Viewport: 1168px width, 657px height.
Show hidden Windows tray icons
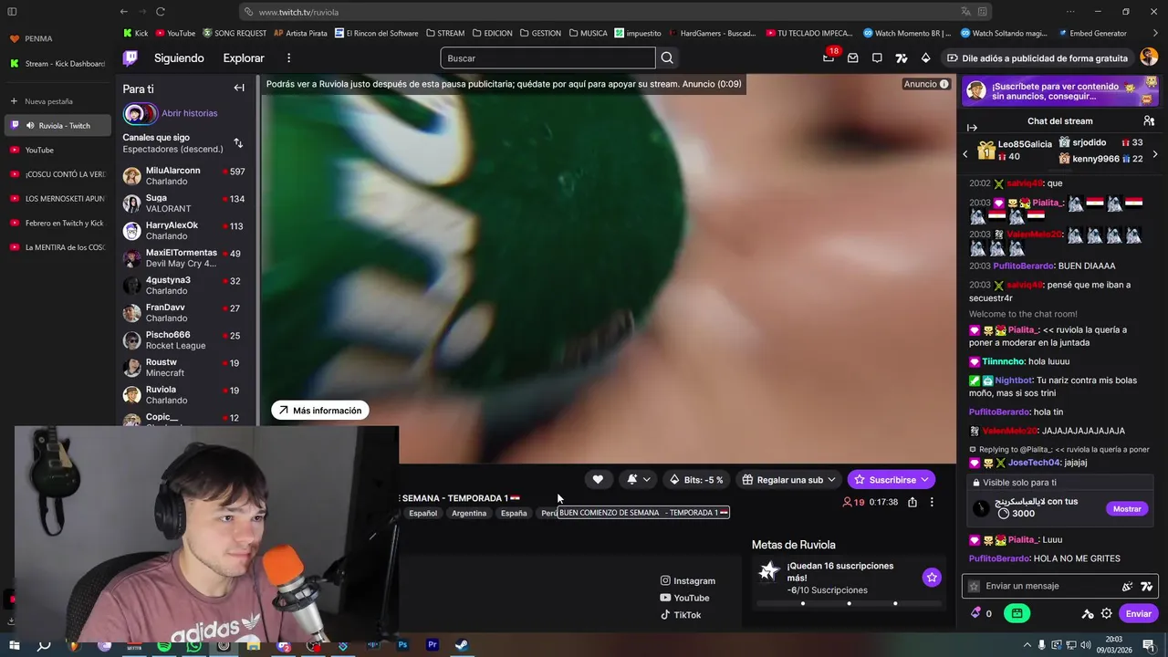(1027, 645)
